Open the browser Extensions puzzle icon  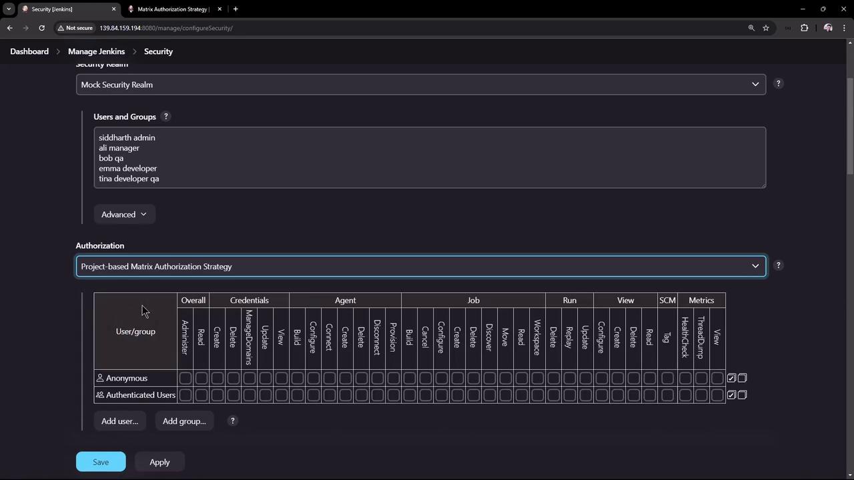click(804, 28)
